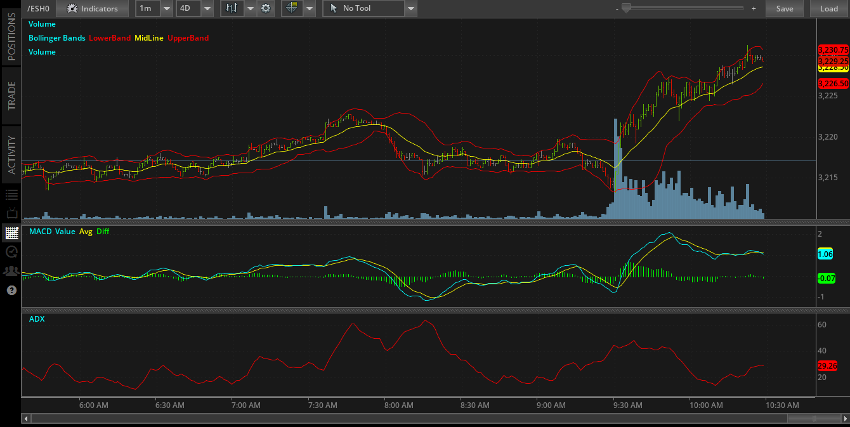Open the clock history sidebar icon

[11, 252]
